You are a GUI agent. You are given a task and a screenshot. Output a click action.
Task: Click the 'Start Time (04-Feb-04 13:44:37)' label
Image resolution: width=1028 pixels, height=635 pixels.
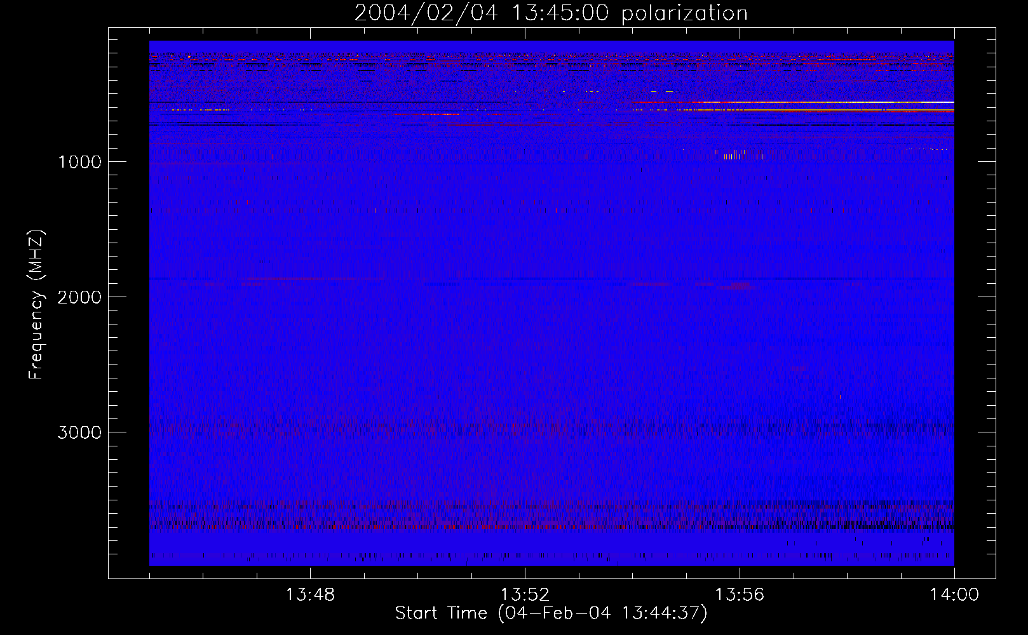(551, 613)
